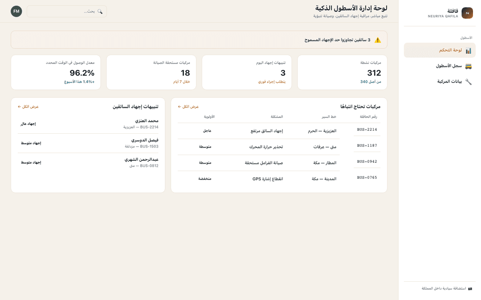Click إجهاد متوسط badge for فيصل الدوسري
This screenshot has width=481, height=300.
(x=31, y=143)
